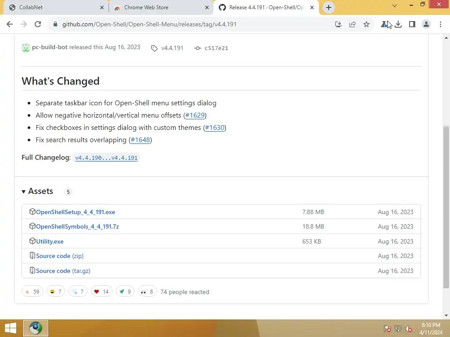Click the '653 KB' size text

click(x=312, y=241)
